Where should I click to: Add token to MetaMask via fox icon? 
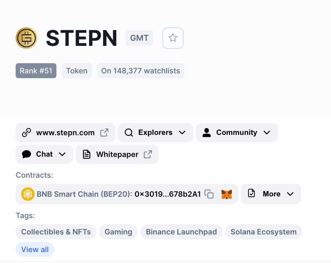click(x=227, y=194)
